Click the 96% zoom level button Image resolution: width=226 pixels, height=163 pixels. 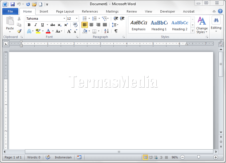tap(174, 157)
